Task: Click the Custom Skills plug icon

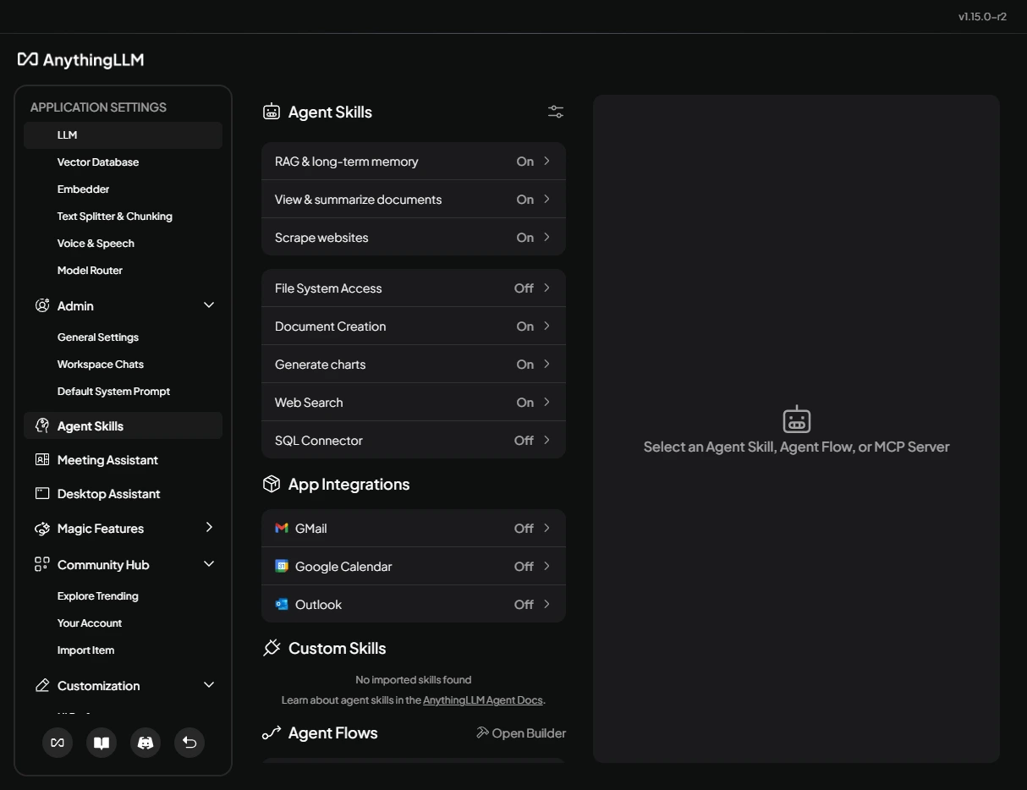Action: 272,648
